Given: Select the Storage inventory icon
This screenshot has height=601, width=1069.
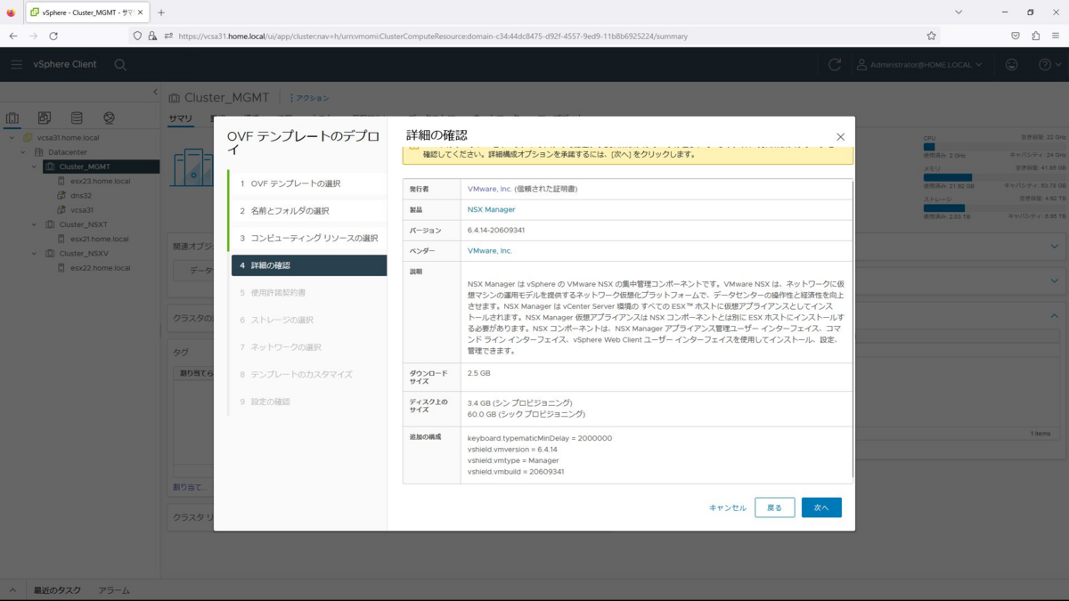Looking at the screenshot, I should pyautogui.click(x=77, y=118).
